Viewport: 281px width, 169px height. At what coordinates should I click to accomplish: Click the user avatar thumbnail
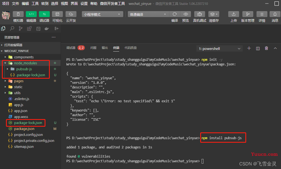[x=6, y=15]
